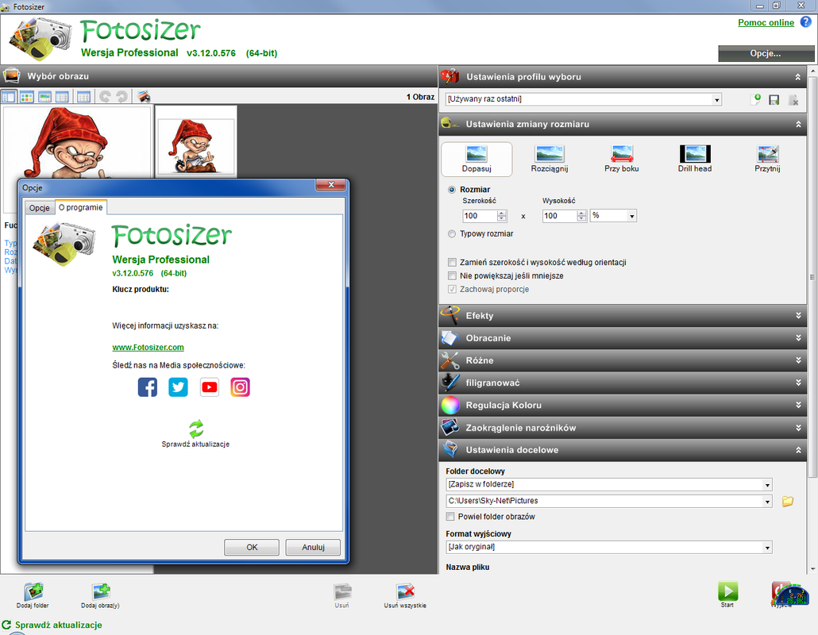Close the Opcje dialog window
The height and width of the screenshot is (635, 818).
[330, 185]
